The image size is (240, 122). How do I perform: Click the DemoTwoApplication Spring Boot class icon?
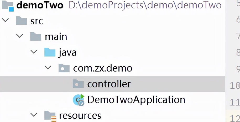point(79,100)
